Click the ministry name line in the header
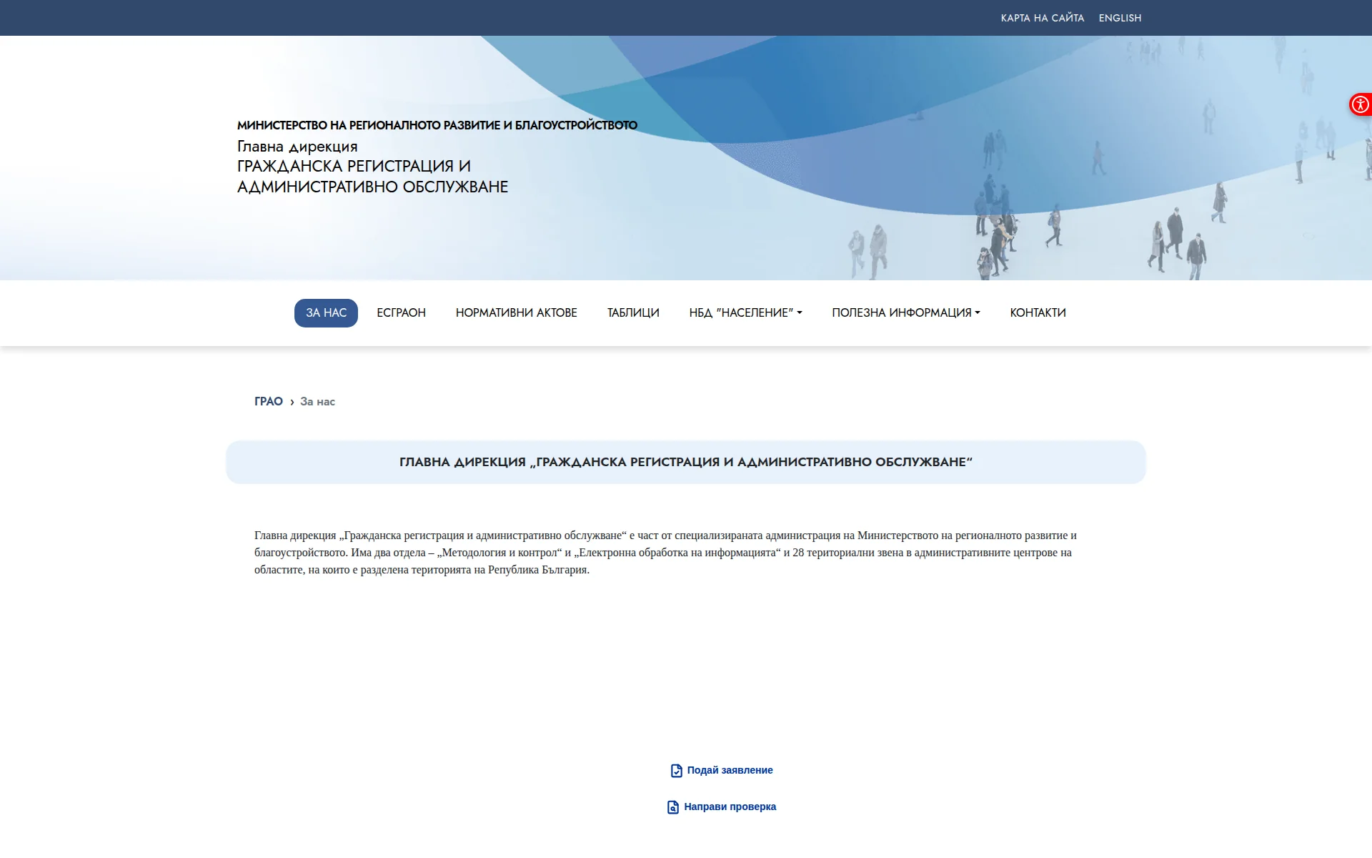The width and height of the screenshot is (1372, 858). [x=437, y=126]
